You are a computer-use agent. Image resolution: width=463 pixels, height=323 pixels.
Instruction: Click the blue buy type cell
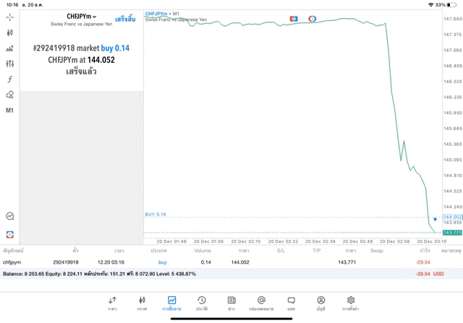tap(162, 262)
